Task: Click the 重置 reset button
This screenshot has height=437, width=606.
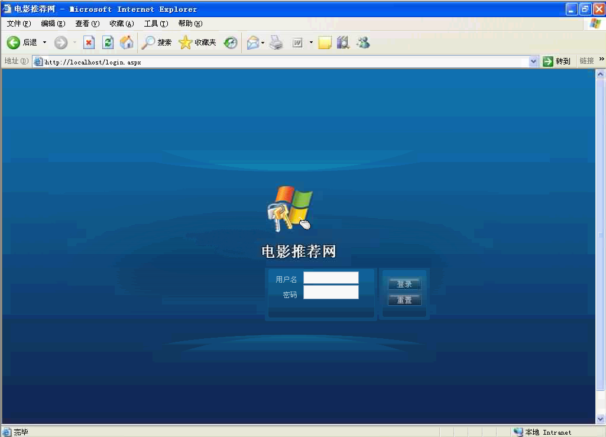Action: (404, 300)
